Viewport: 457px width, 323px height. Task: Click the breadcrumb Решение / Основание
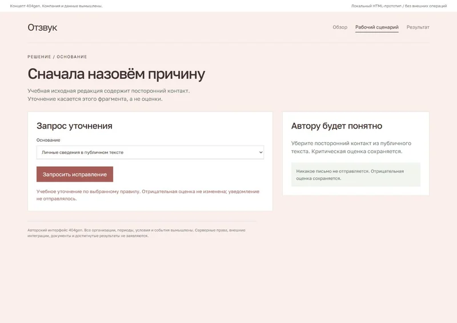pos(57,57)
